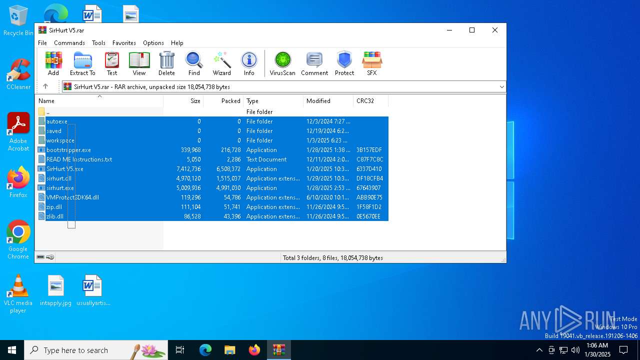Open notifications action center
640x360 pixels.
pyautogui.click(x=623, y=350)
